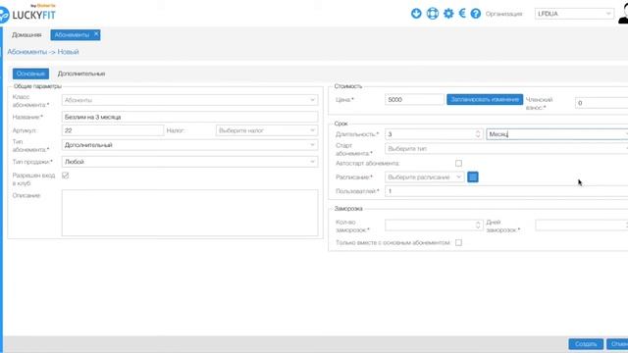Image resolution: width=628 pixels, height=353 pixels.
Task: Click the Создать button
Action: click(586, 344)
